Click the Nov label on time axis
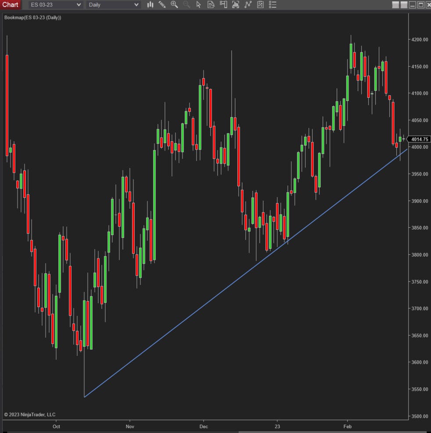Screen dimensions: 431x433 click(130, 426)
